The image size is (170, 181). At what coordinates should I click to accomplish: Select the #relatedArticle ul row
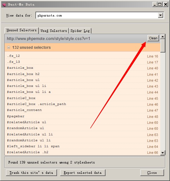[x=83, y=122]
